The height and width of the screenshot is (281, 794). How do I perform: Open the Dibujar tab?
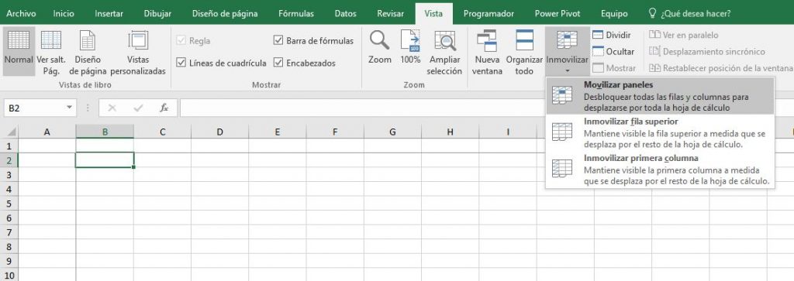click(157, 14)
